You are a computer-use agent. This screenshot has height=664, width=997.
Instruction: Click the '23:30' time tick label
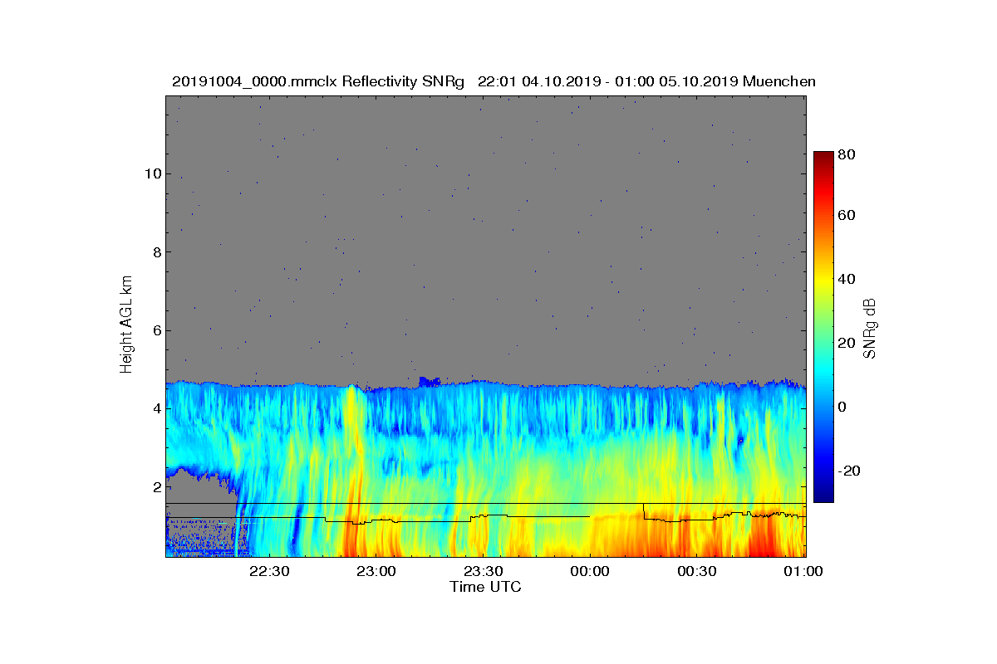484,571
